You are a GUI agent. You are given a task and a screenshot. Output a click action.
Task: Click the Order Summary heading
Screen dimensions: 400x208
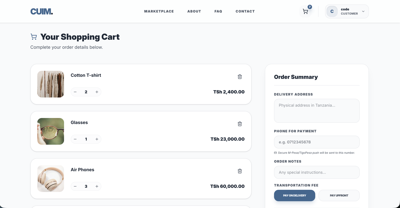click(x=296, y=77)
